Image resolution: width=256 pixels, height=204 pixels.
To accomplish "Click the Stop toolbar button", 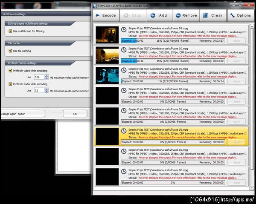I will tap(133, 15).
